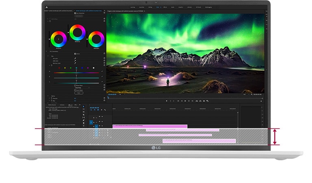Enable the Show Mask checkbox

(x=75, y=85)
